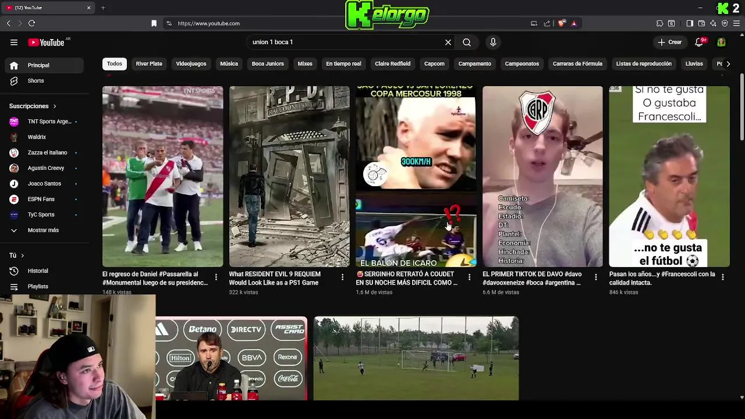Start voice search with the microphone
745x419 pixels.
point(493,42)
